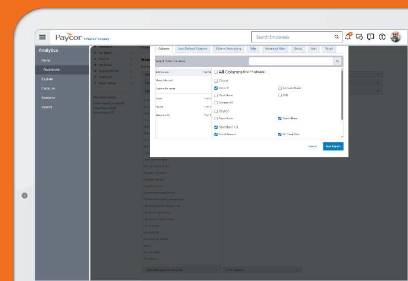Screen dimensions: 408x281
Task: Click the Favorites star icon
Action: pyautogui.click(x=95, y=59)
